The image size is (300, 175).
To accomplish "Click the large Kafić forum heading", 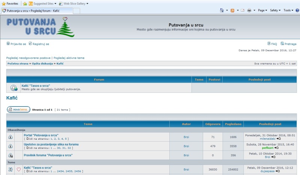I will pyautogui.click(x=12, y=98).
